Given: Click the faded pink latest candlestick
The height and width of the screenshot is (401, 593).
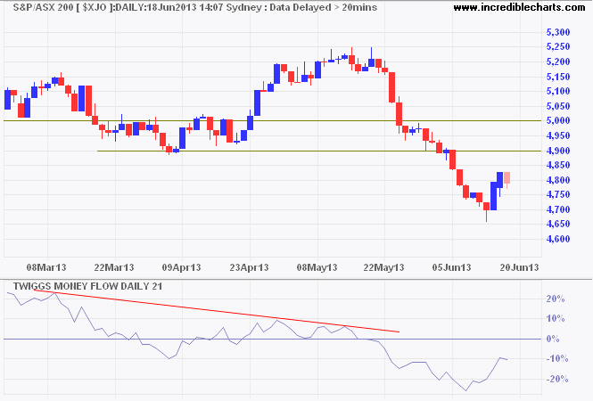Looking at the screenshot, I should point(507,178).
